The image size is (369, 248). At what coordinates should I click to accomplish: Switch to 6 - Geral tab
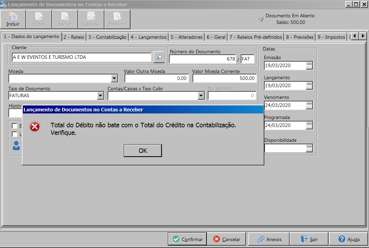[216, 37]
